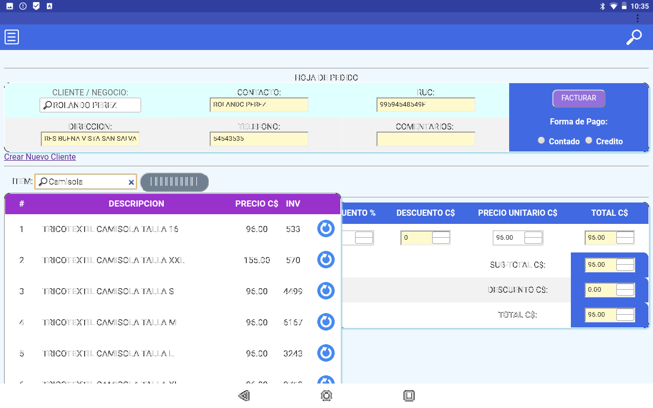Add CAMISOLA TALLA XXL with its circular icon
Screen dimensions: 653x408
click(325, 260)
